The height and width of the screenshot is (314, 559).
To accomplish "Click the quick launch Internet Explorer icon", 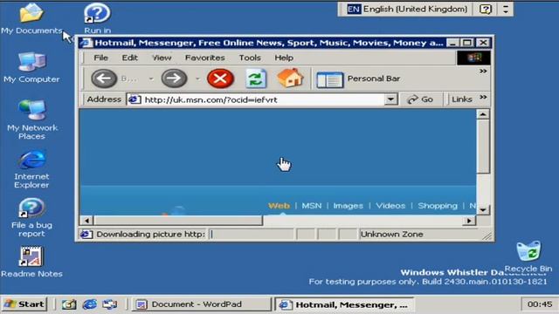I will coord(89,304).
